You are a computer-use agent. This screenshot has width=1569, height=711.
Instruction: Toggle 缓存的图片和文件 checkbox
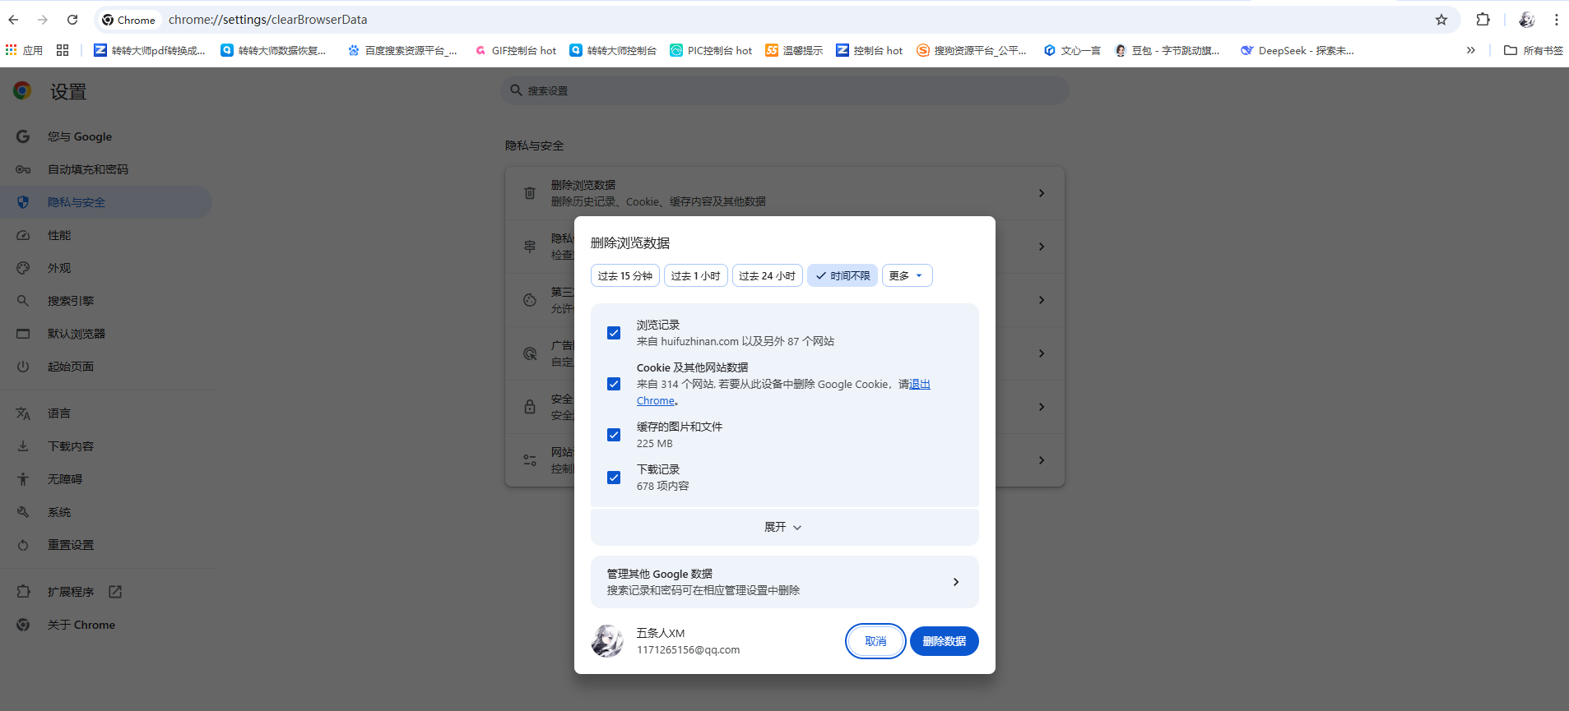click(x=614, y=435)
